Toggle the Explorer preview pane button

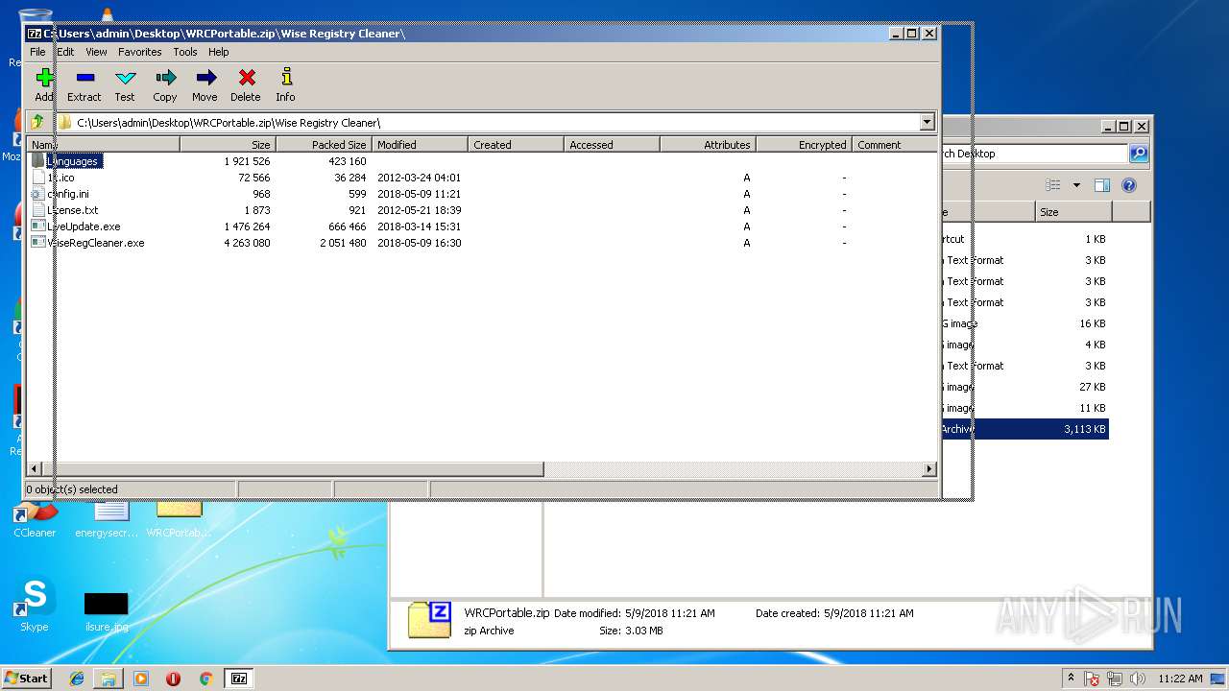click(1102, 185)
